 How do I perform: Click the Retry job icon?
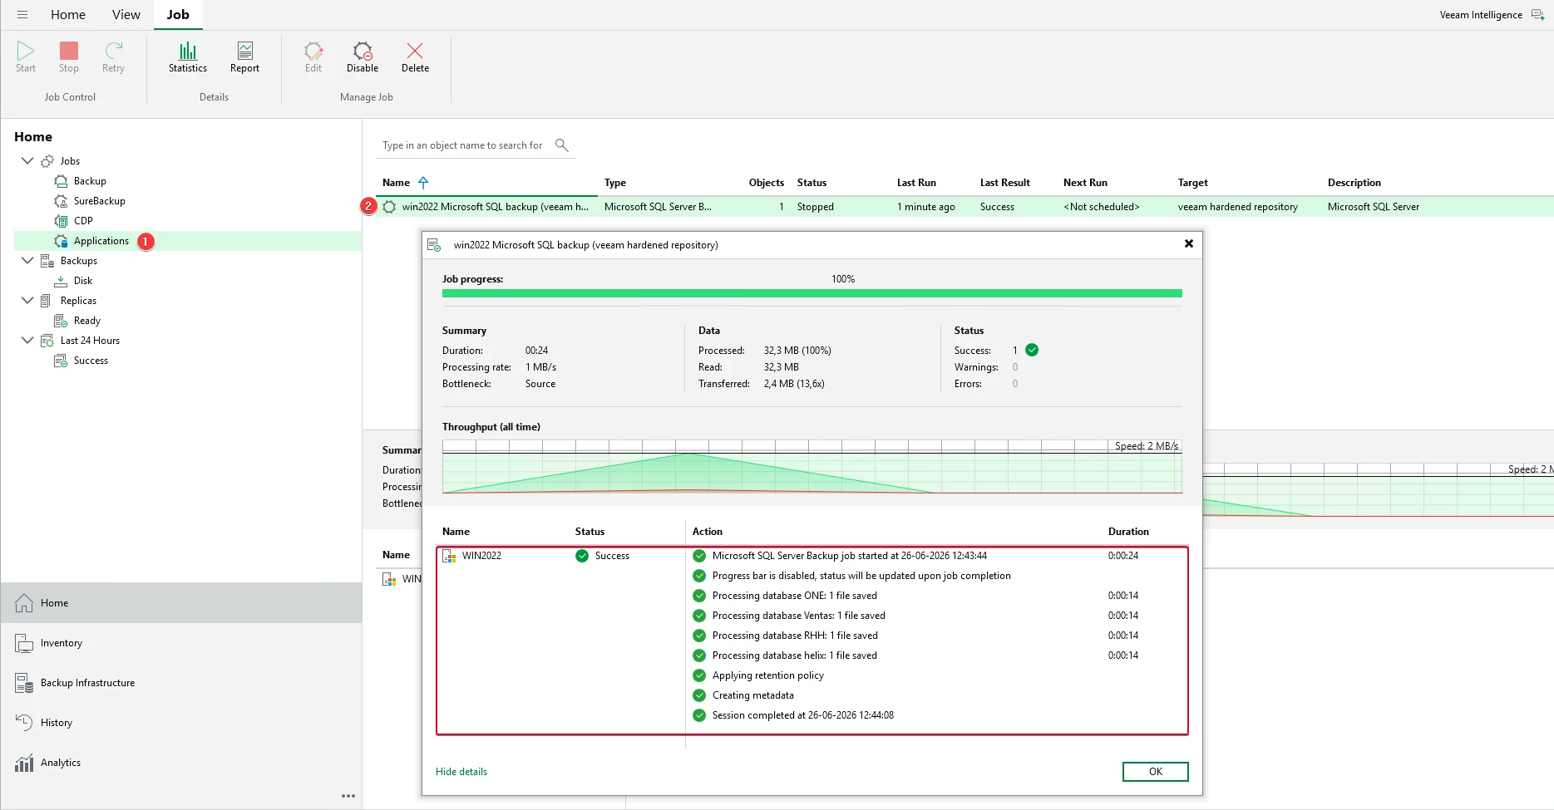click(x=114, y=51)
